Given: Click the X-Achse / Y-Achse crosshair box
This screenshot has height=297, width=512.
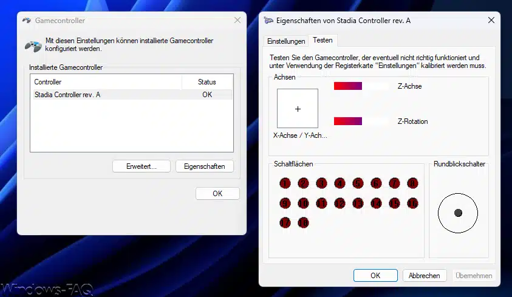Looking at the screenshot, I should (298, 108).
